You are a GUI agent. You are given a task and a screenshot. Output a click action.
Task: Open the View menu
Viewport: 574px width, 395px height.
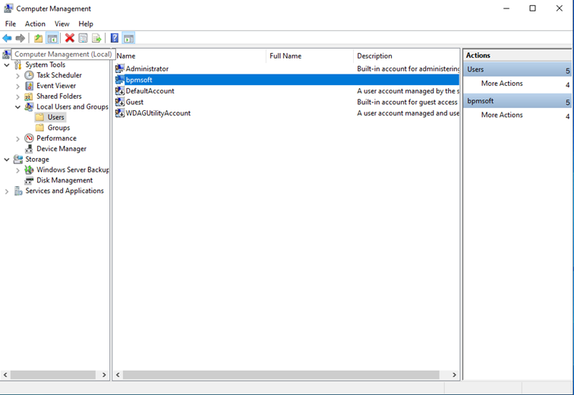coord(61,24)
